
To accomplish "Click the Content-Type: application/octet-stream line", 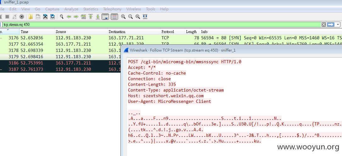I will (x=176, y=90).
